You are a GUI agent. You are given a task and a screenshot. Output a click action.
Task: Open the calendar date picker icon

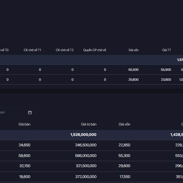point(30,113)
